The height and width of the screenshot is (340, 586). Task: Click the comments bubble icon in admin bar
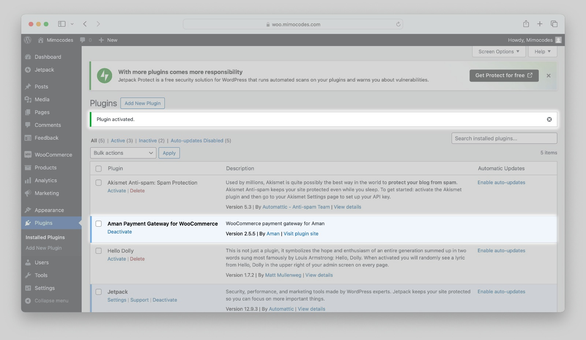coord(83,40)
